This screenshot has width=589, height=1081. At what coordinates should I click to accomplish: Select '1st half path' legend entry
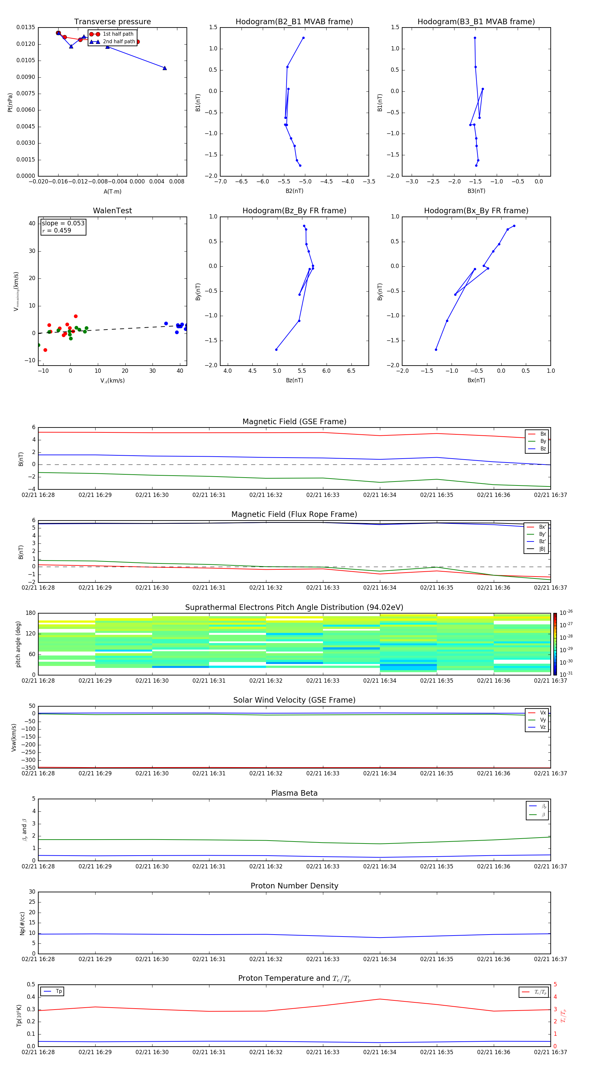click(112, 34)
